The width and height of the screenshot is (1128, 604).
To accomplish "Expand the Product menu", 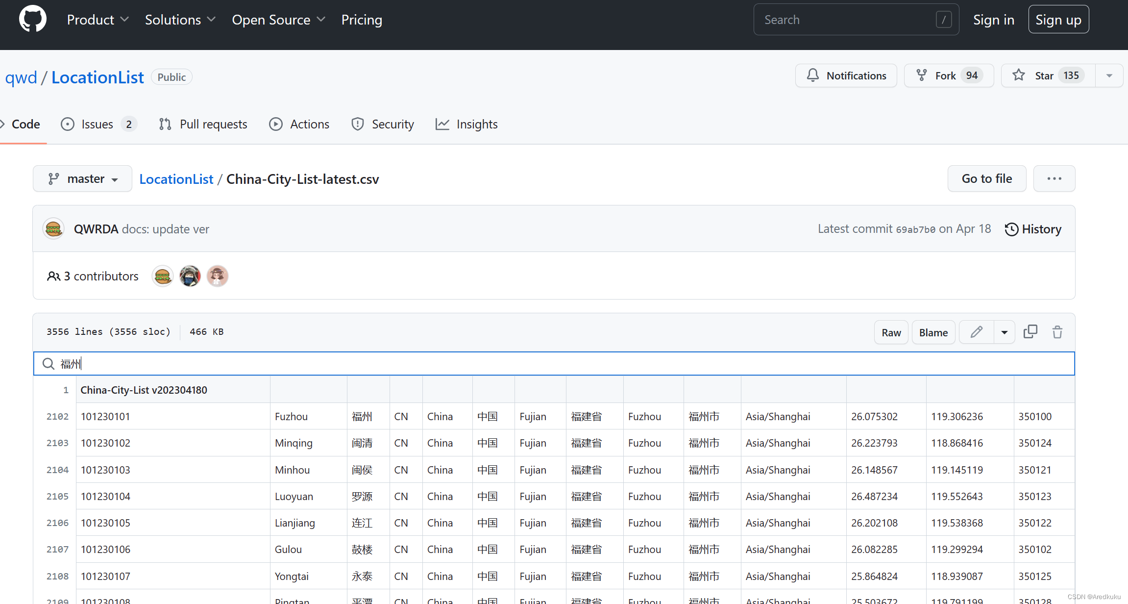I will (98, 20).
